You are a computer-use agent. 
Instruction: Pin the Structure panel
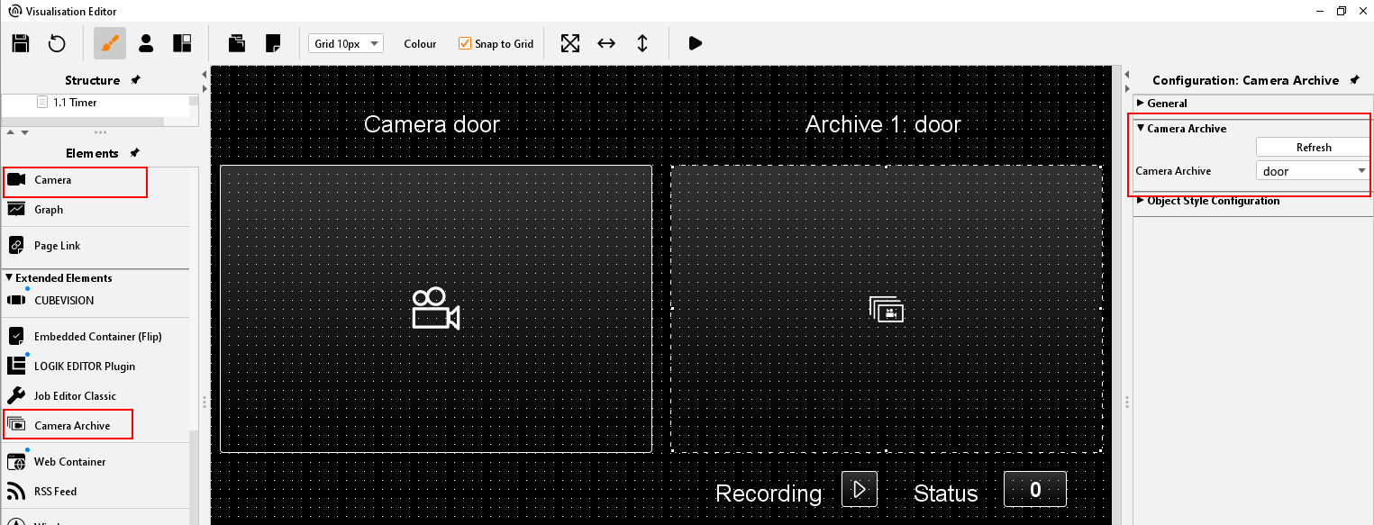click(x=136, y=80)
